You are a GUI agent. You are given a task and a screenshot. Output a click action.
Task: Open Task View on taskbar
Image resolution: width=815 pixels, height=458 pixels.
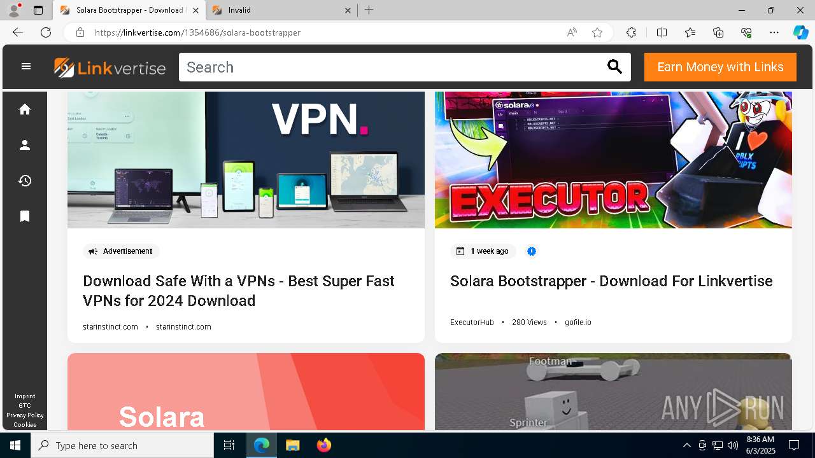point(229,445)
